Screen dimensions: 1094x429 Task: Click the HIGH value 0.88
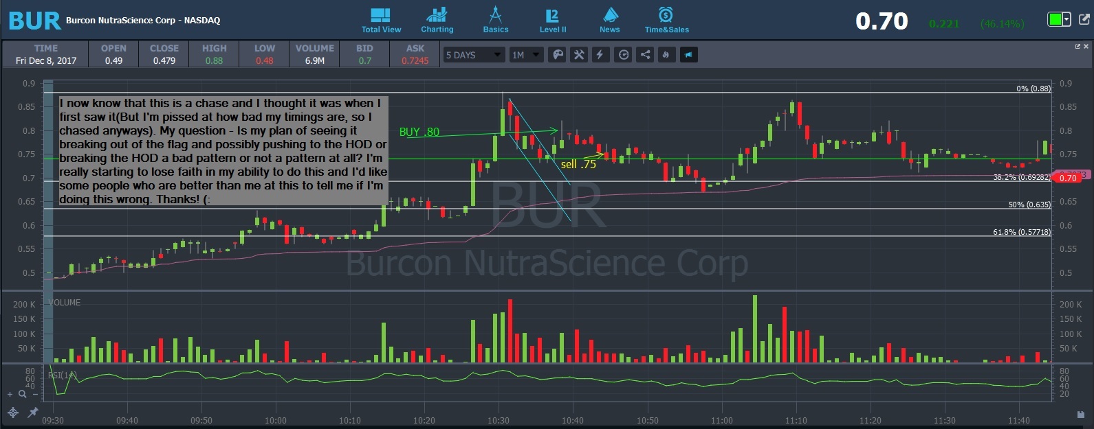214,60
